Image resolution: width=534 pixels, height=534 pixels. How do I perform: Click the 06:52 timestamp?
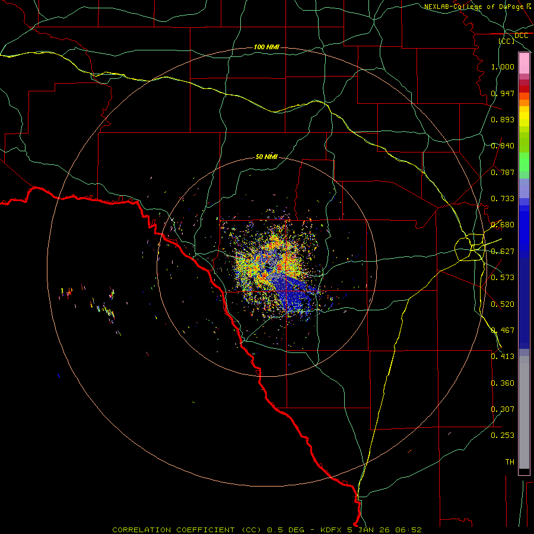pos(408,530)
